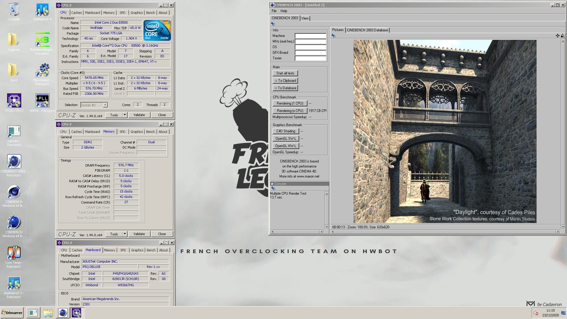Open Tools dropdown arrow in top CPU-Z window
The width and height of the screenshot is (567, 319).
(x=125, y=115)
